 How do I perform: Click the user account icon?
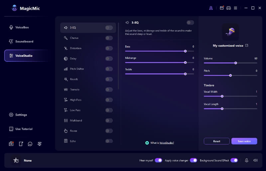click(211, 8)
